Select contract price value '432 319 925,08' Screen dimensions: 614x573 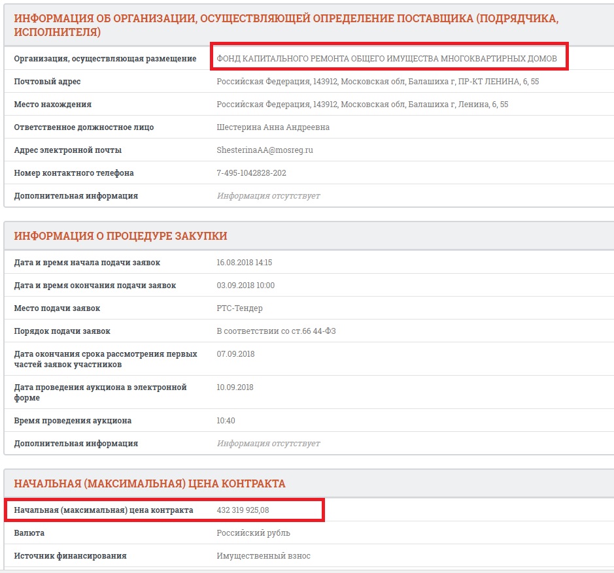click(243, 510)
